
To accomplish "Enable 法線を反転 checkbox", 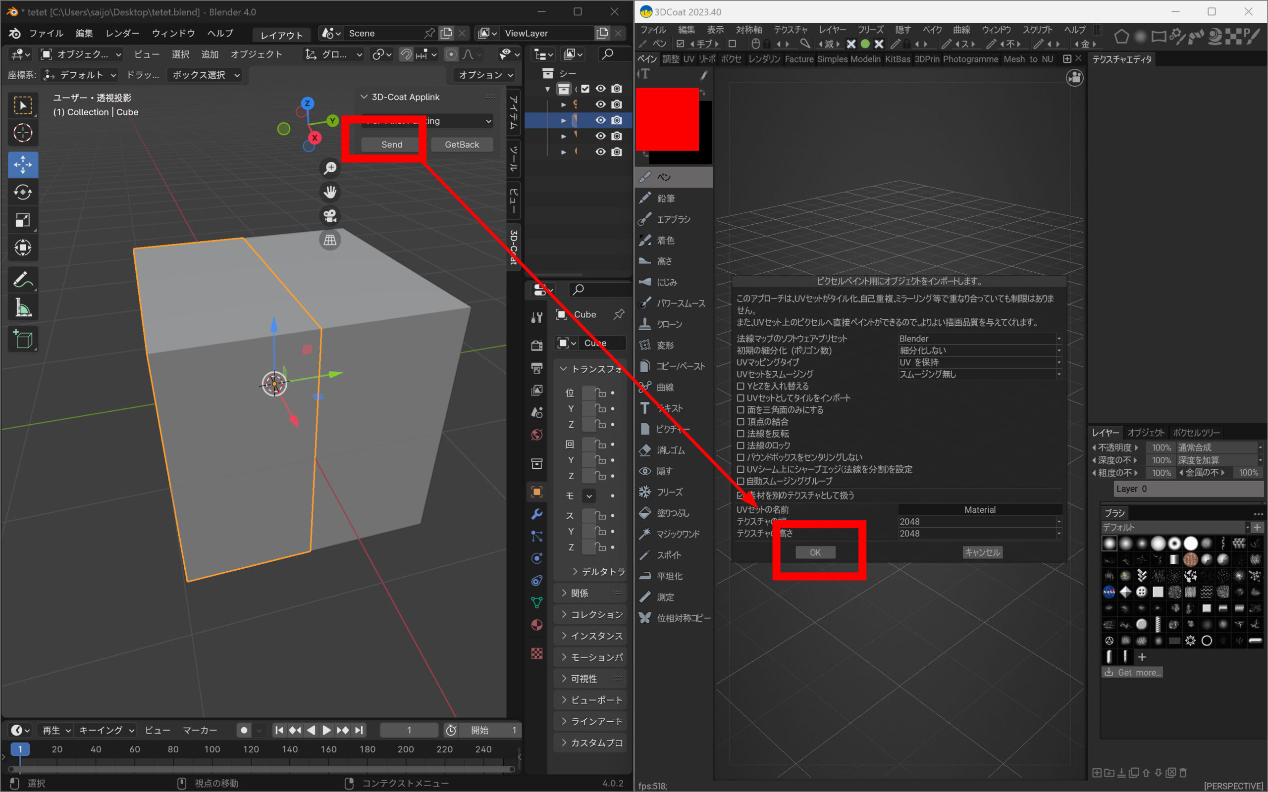I will point(741,434).
